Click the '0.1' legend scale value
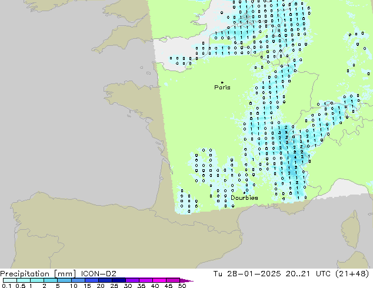Image resolution: width=373 pixels, height=288 pixels. click(6, 286)
